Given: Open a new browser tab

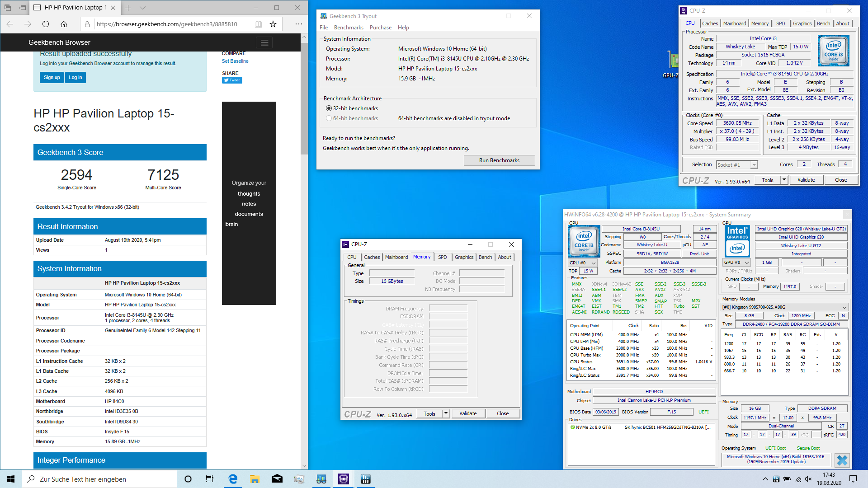Looking at the screenshot, I should 128,8.
